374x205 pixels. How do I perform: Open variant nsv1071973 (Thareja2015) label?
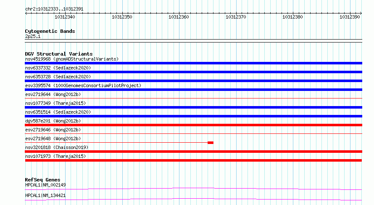pos(55,156)
